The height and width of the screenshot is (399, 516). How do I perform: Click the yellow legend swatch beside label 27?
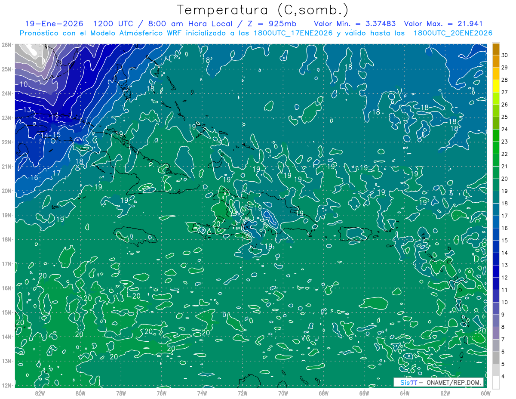tap(496, 86)
